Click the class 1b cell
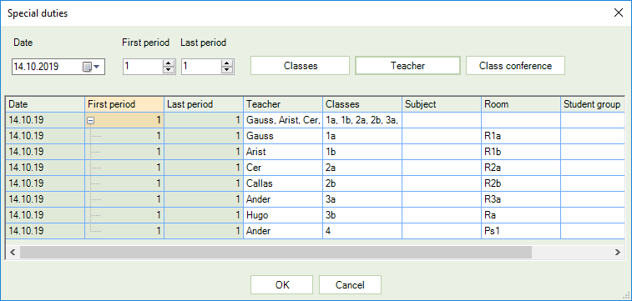Viewport: 632px width, 301px height. click(362, 152)
